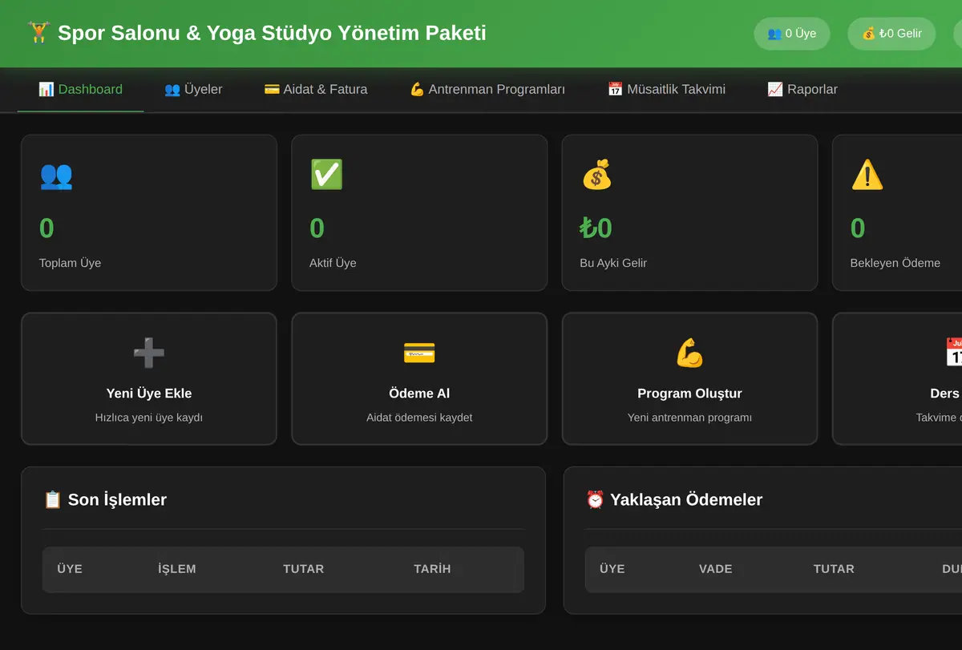Click the money bag icon on Bu Ayki Gelir
The height and width of the screenshot is (650, 962).
coord(596,175)
